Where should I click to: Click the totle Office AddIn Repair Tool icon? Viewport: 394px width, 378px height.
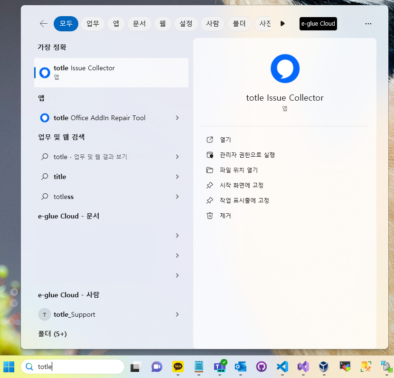click(x=45, y=118)
